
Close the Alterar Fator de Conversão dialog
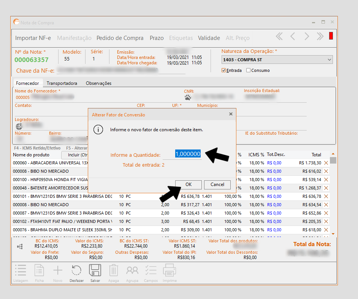pyautogui.click(x=231, y=114)
